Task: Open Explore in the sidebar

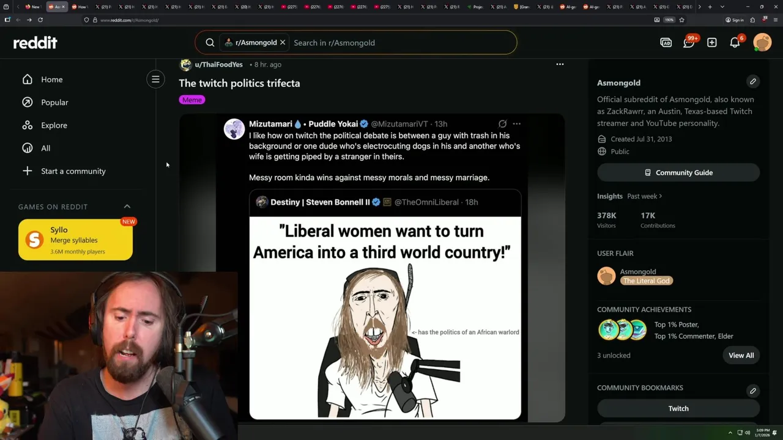Action: 54,125
